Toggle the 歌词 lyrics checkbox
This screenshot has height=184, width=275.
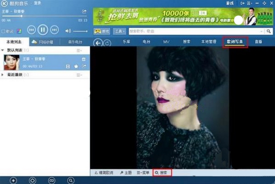(3, 31)
